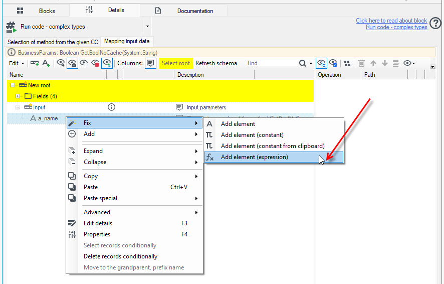Open 'Selection of method from the given CC' tab
The image size is (444, 284).
pos(53,42)
